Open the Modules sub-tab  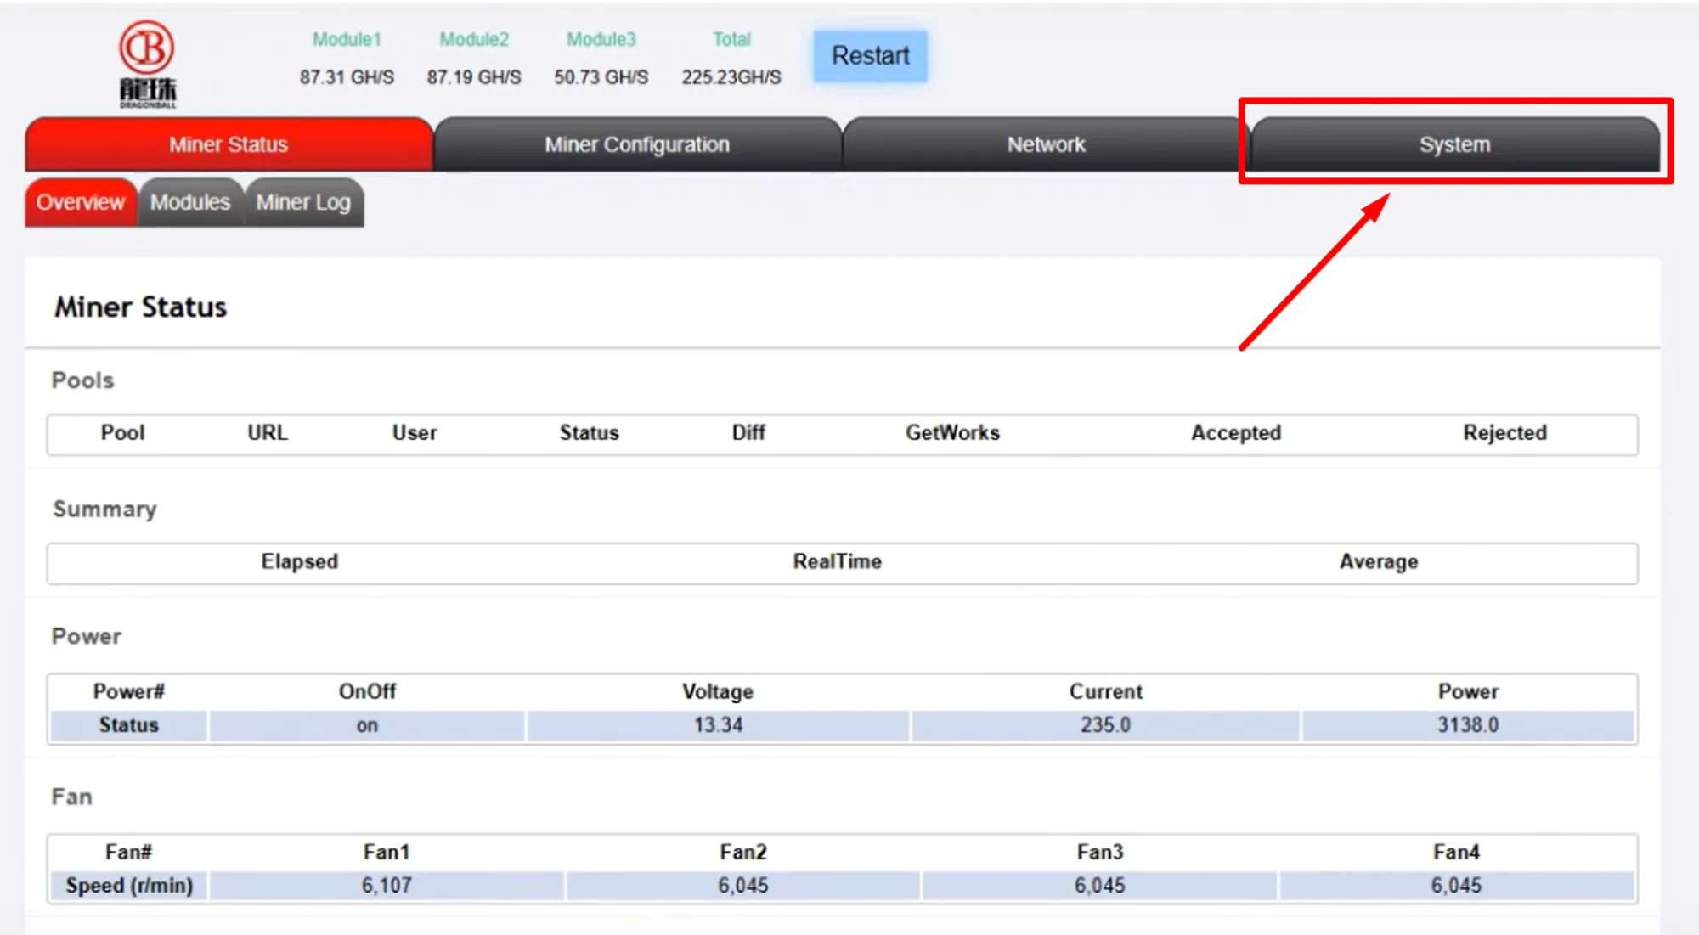[190, 202]
